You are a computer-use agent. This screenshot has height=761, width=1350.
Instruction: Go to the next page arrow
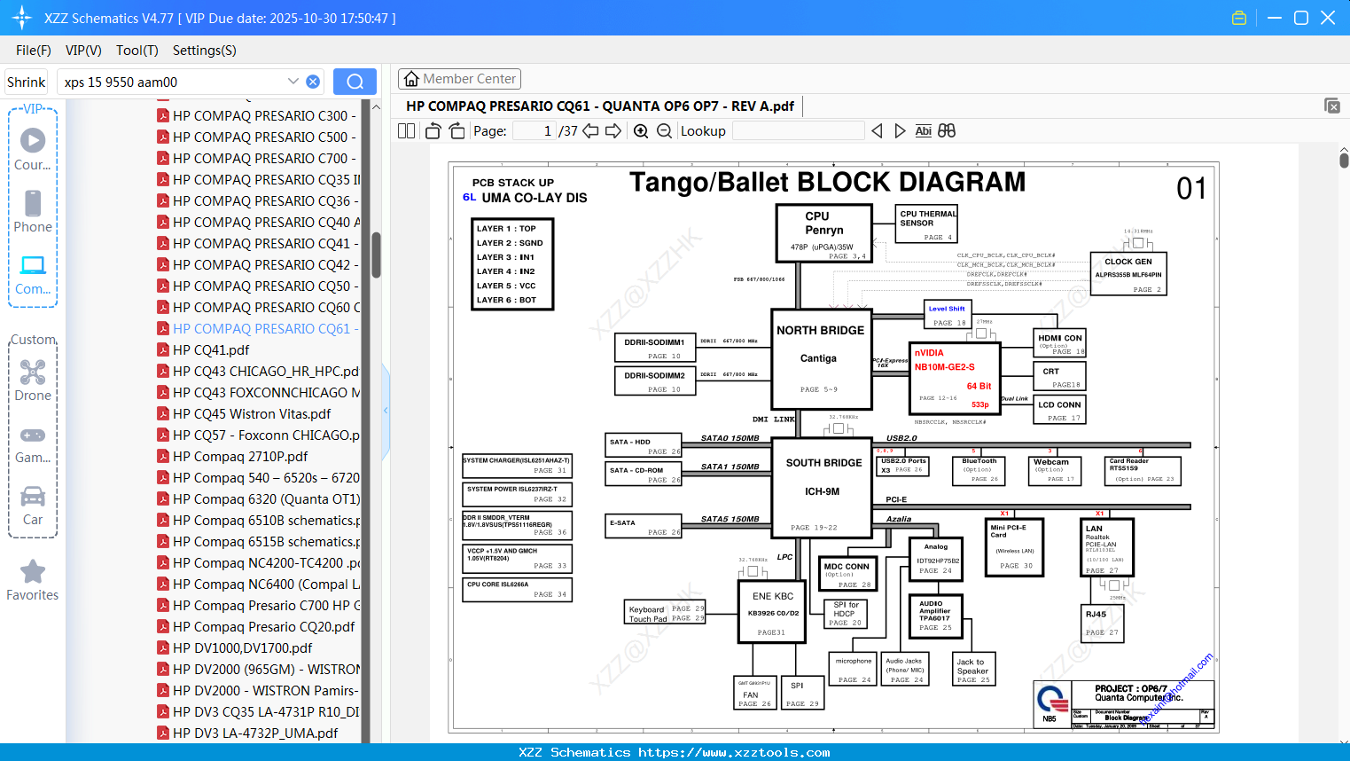[x=613, y=130]
